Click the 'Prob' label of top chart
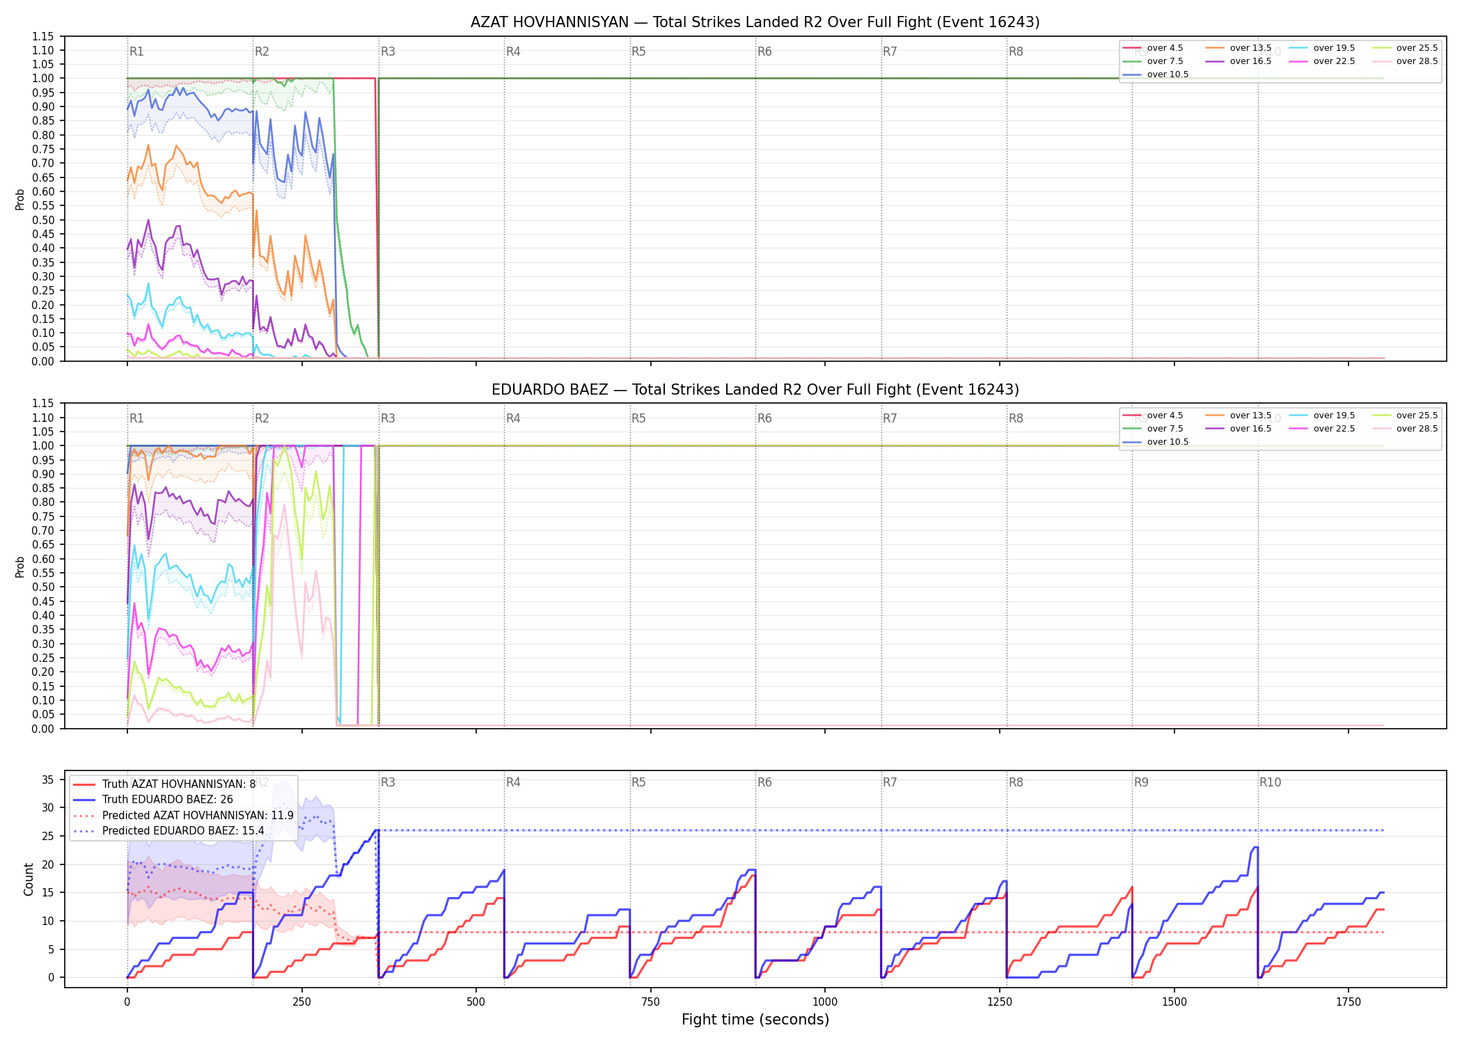The width and height of the screenshot is (1462, 1044). click(x=20, y=199)
